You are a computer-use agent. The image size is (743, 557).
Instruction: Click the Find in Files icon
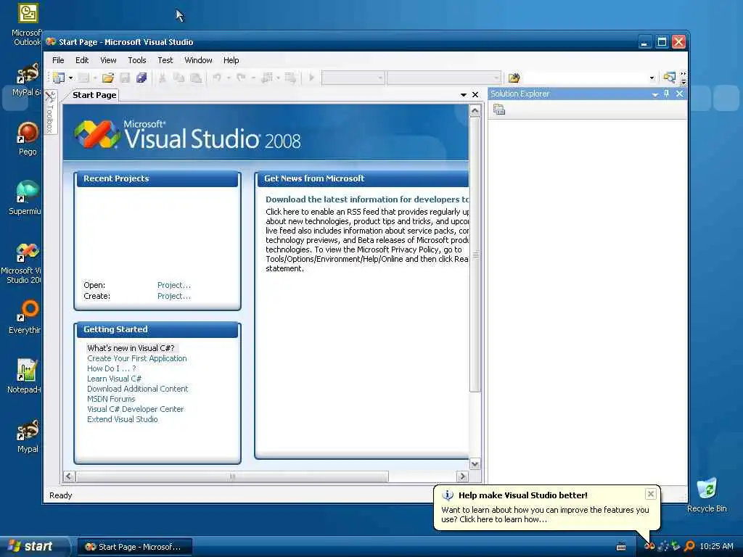[514, 78]
